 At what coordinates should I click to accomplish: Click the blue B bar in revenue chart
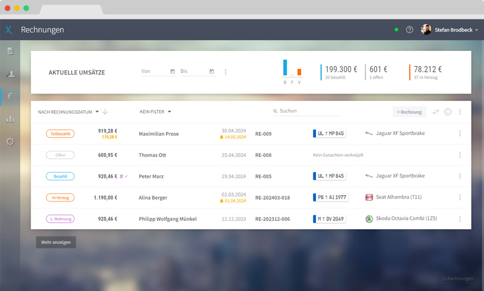coord(285,67)
